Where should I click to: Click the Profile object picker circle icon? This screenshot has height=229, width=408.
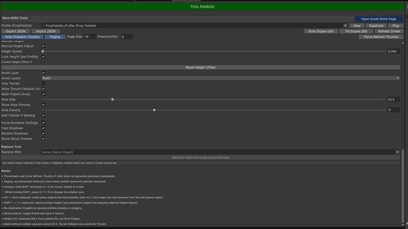coord(345,25)
